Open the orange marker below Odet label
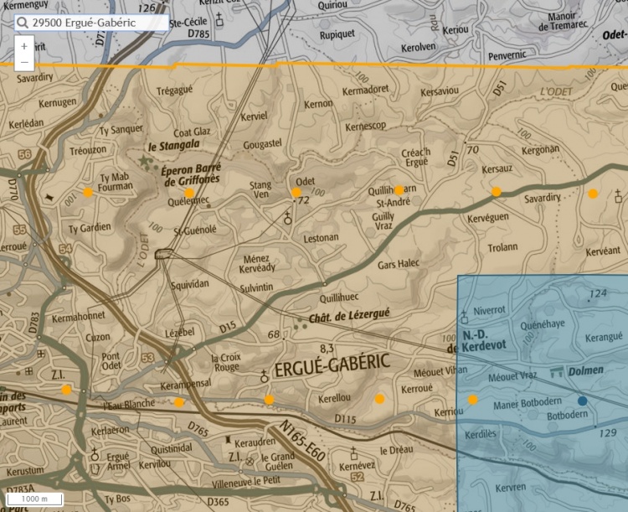Screen dimensions: 628x512 tap(296, 193)
